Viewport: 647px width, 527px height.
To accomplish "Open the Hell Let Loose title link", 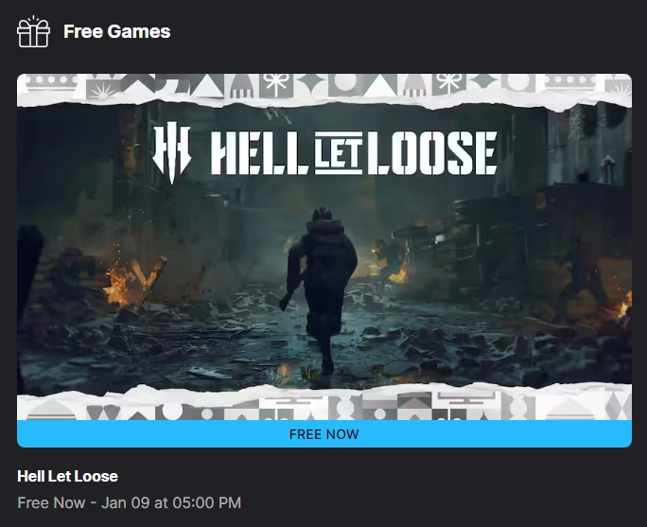I will coord(68,476).
